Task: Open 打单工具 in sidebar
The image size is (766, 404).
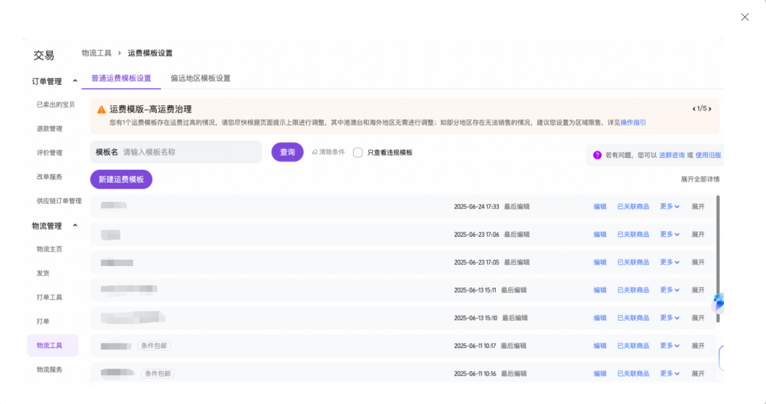Action: 49,297
